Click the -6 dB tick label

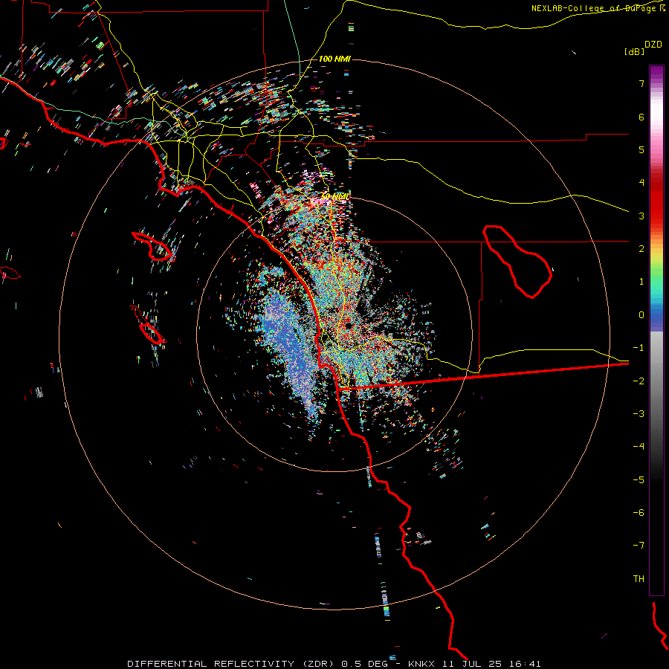[639, 513]
